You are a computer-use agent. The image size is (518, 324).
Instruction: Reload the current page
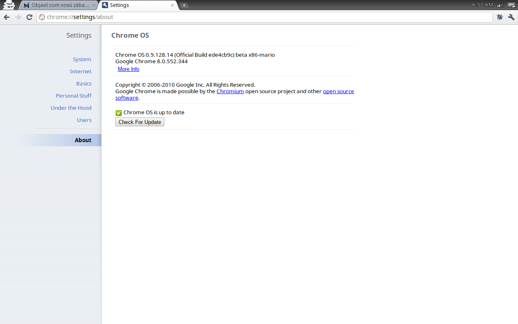(x=29, y=17)
